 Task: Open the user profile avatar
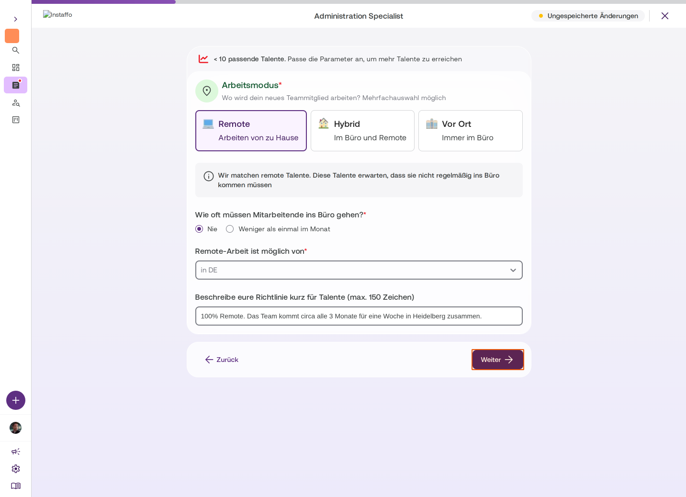click(x=16, y=428)
